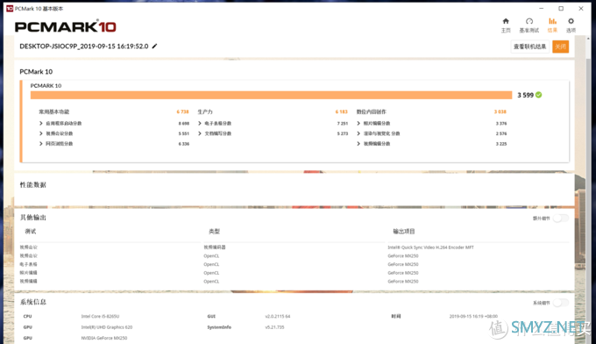Expand the 视频会议分数 row
This screenshot has width=596, height=344.
tap(114, 133)
